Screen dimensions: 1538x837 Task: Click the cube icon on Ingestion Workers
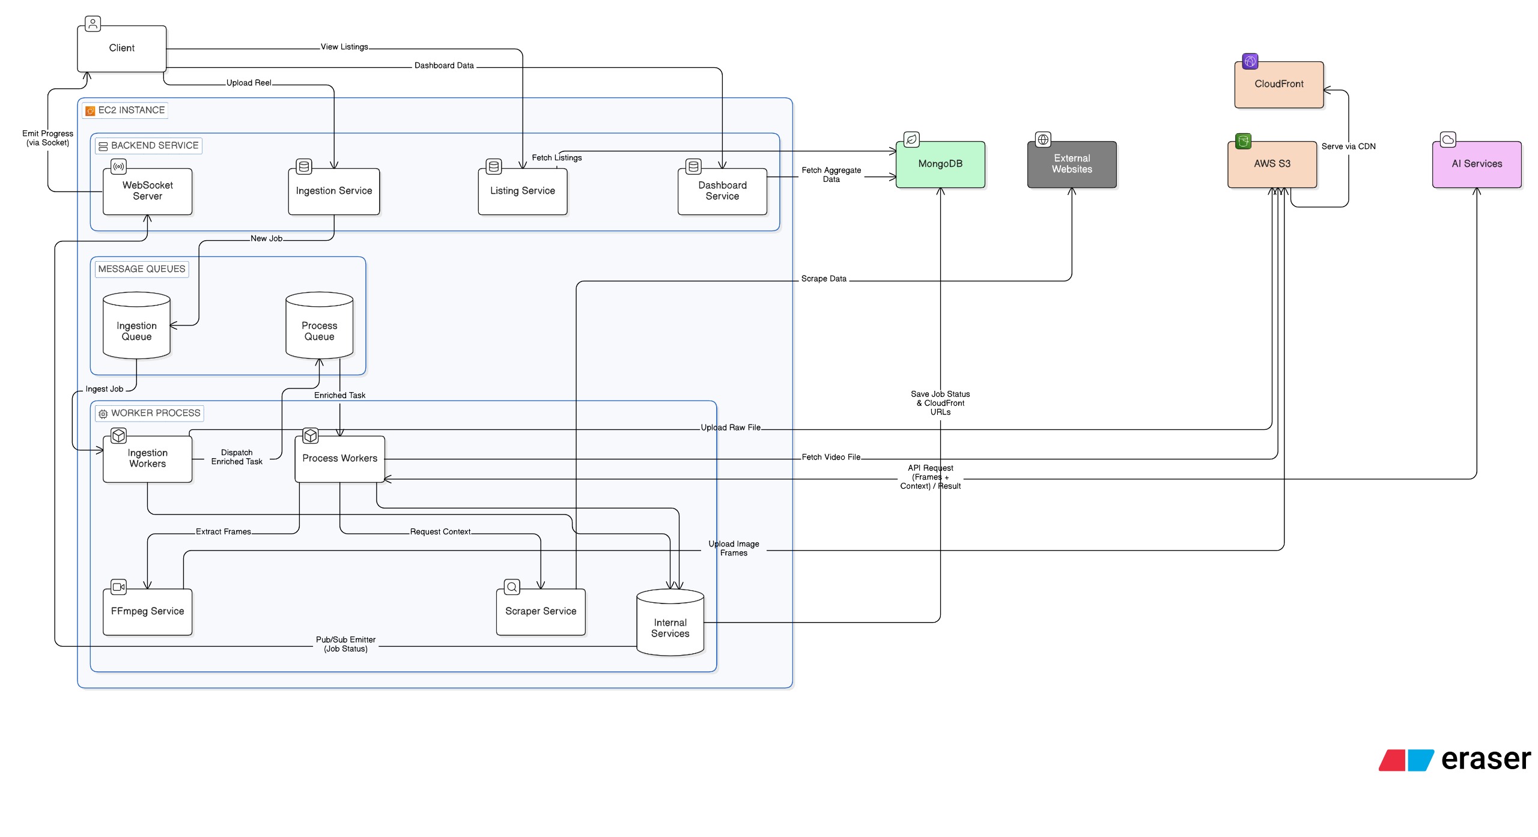pos(118,435)
